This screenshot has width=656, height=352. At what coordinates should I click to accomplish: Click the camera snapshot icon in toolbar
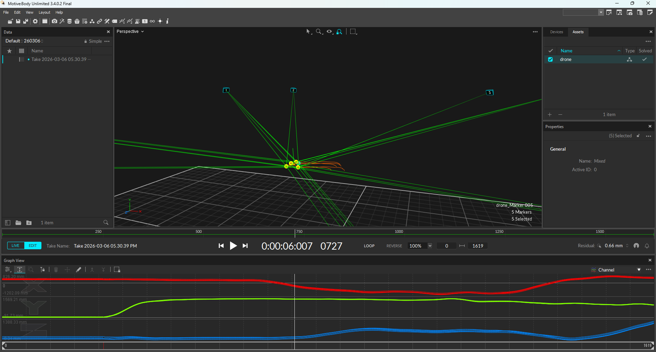pos(54,21)
